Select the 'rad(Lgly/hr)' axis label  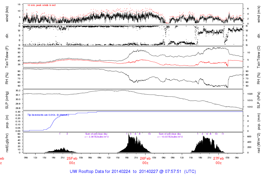(7, 143)
